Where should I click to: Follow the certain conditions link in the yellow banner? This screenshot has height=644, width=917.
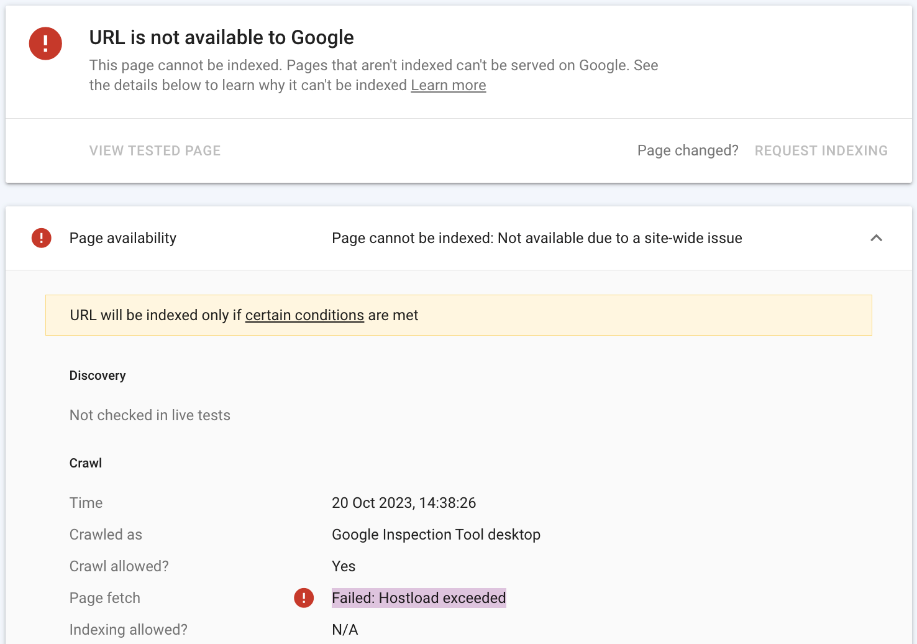pyautogui.click(x=304, y=315)
